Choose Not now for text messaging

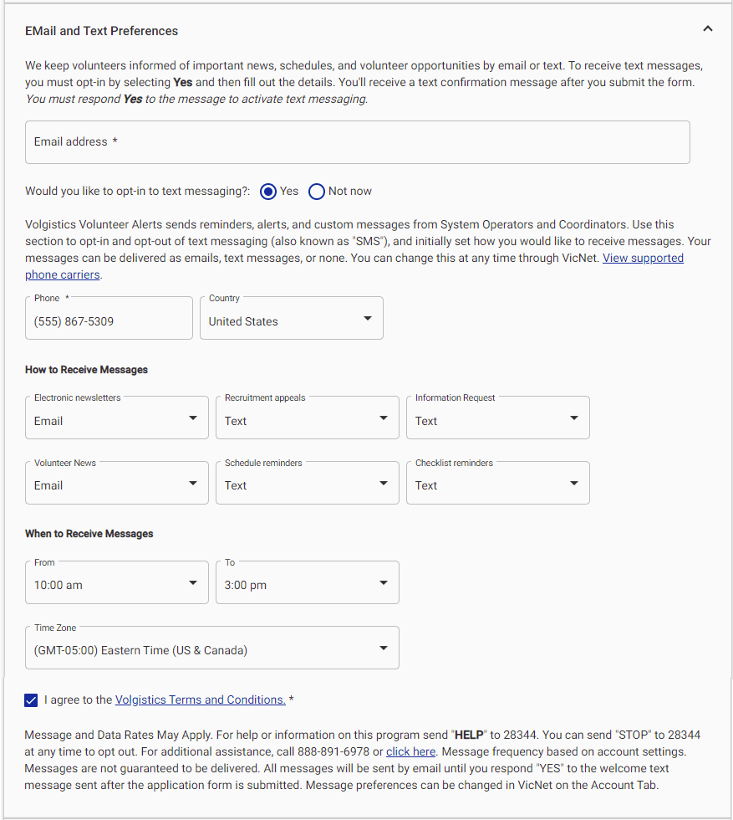[316, 192]
